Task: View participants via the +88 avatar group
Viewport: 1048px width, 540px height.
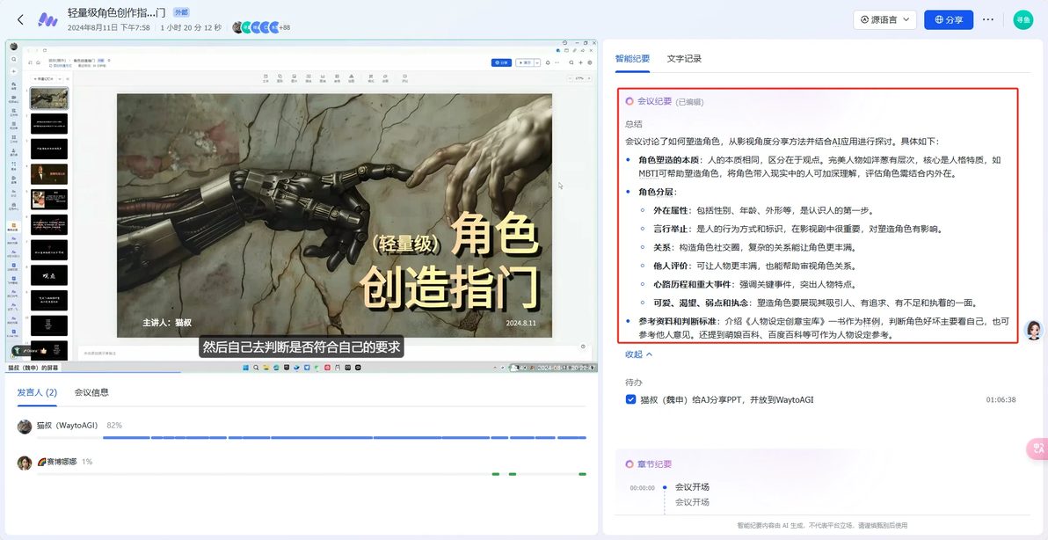Action: pyautogui.click(x=261, y=27)
